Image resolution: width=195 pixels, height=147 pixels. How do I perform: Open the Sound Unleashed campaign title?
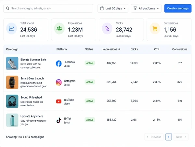point(31,97)
